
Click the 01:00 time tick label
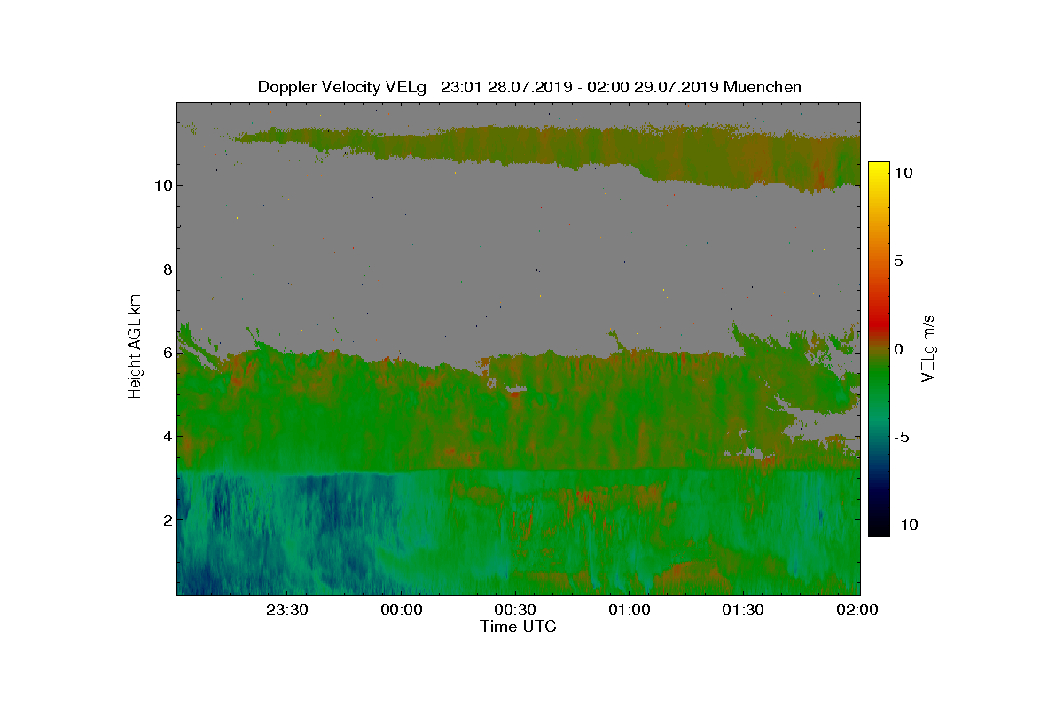(630, 611)
